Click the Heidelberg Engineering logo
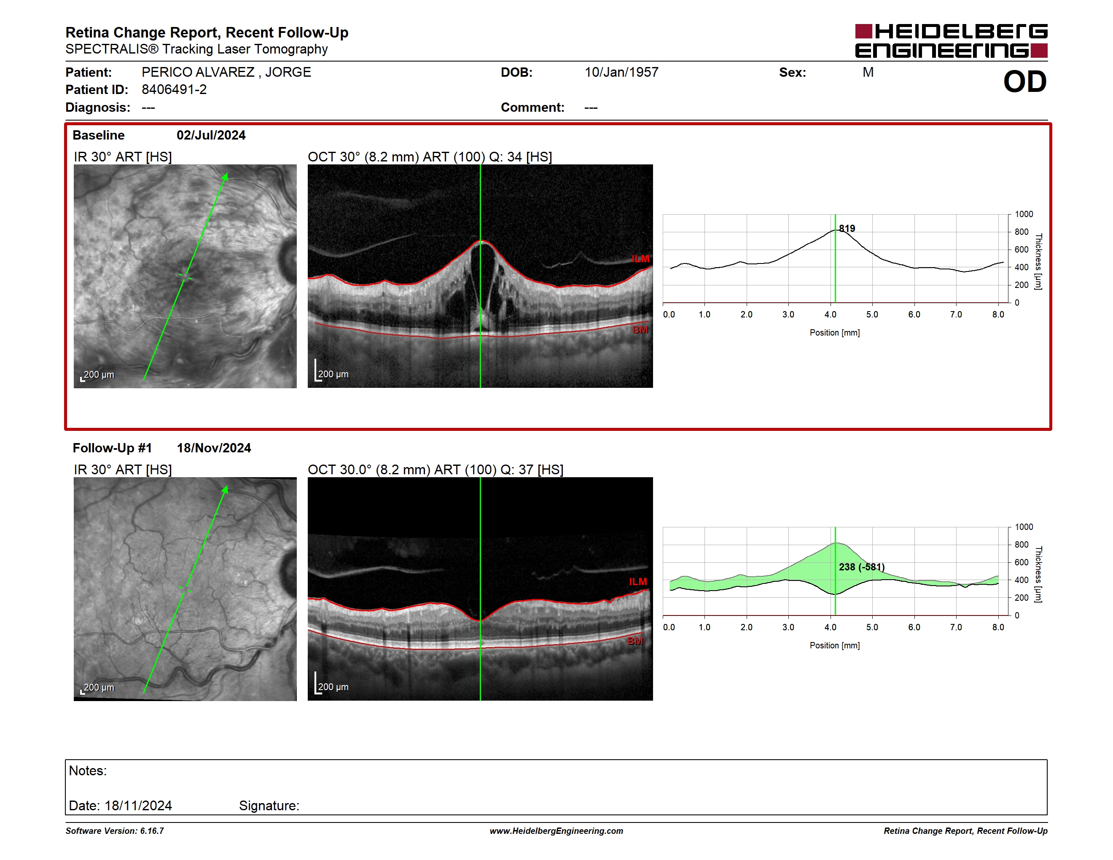 pyautogui.click(x=951, y=41)
